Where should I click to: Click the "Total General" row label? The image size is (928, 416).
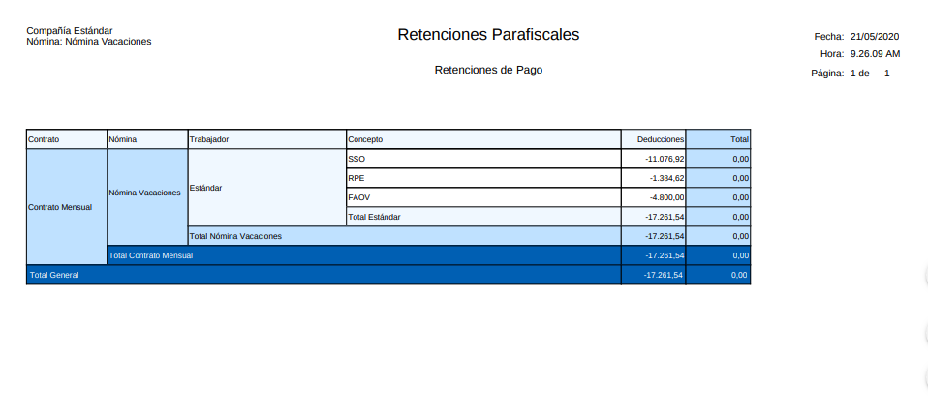point(324,275)
